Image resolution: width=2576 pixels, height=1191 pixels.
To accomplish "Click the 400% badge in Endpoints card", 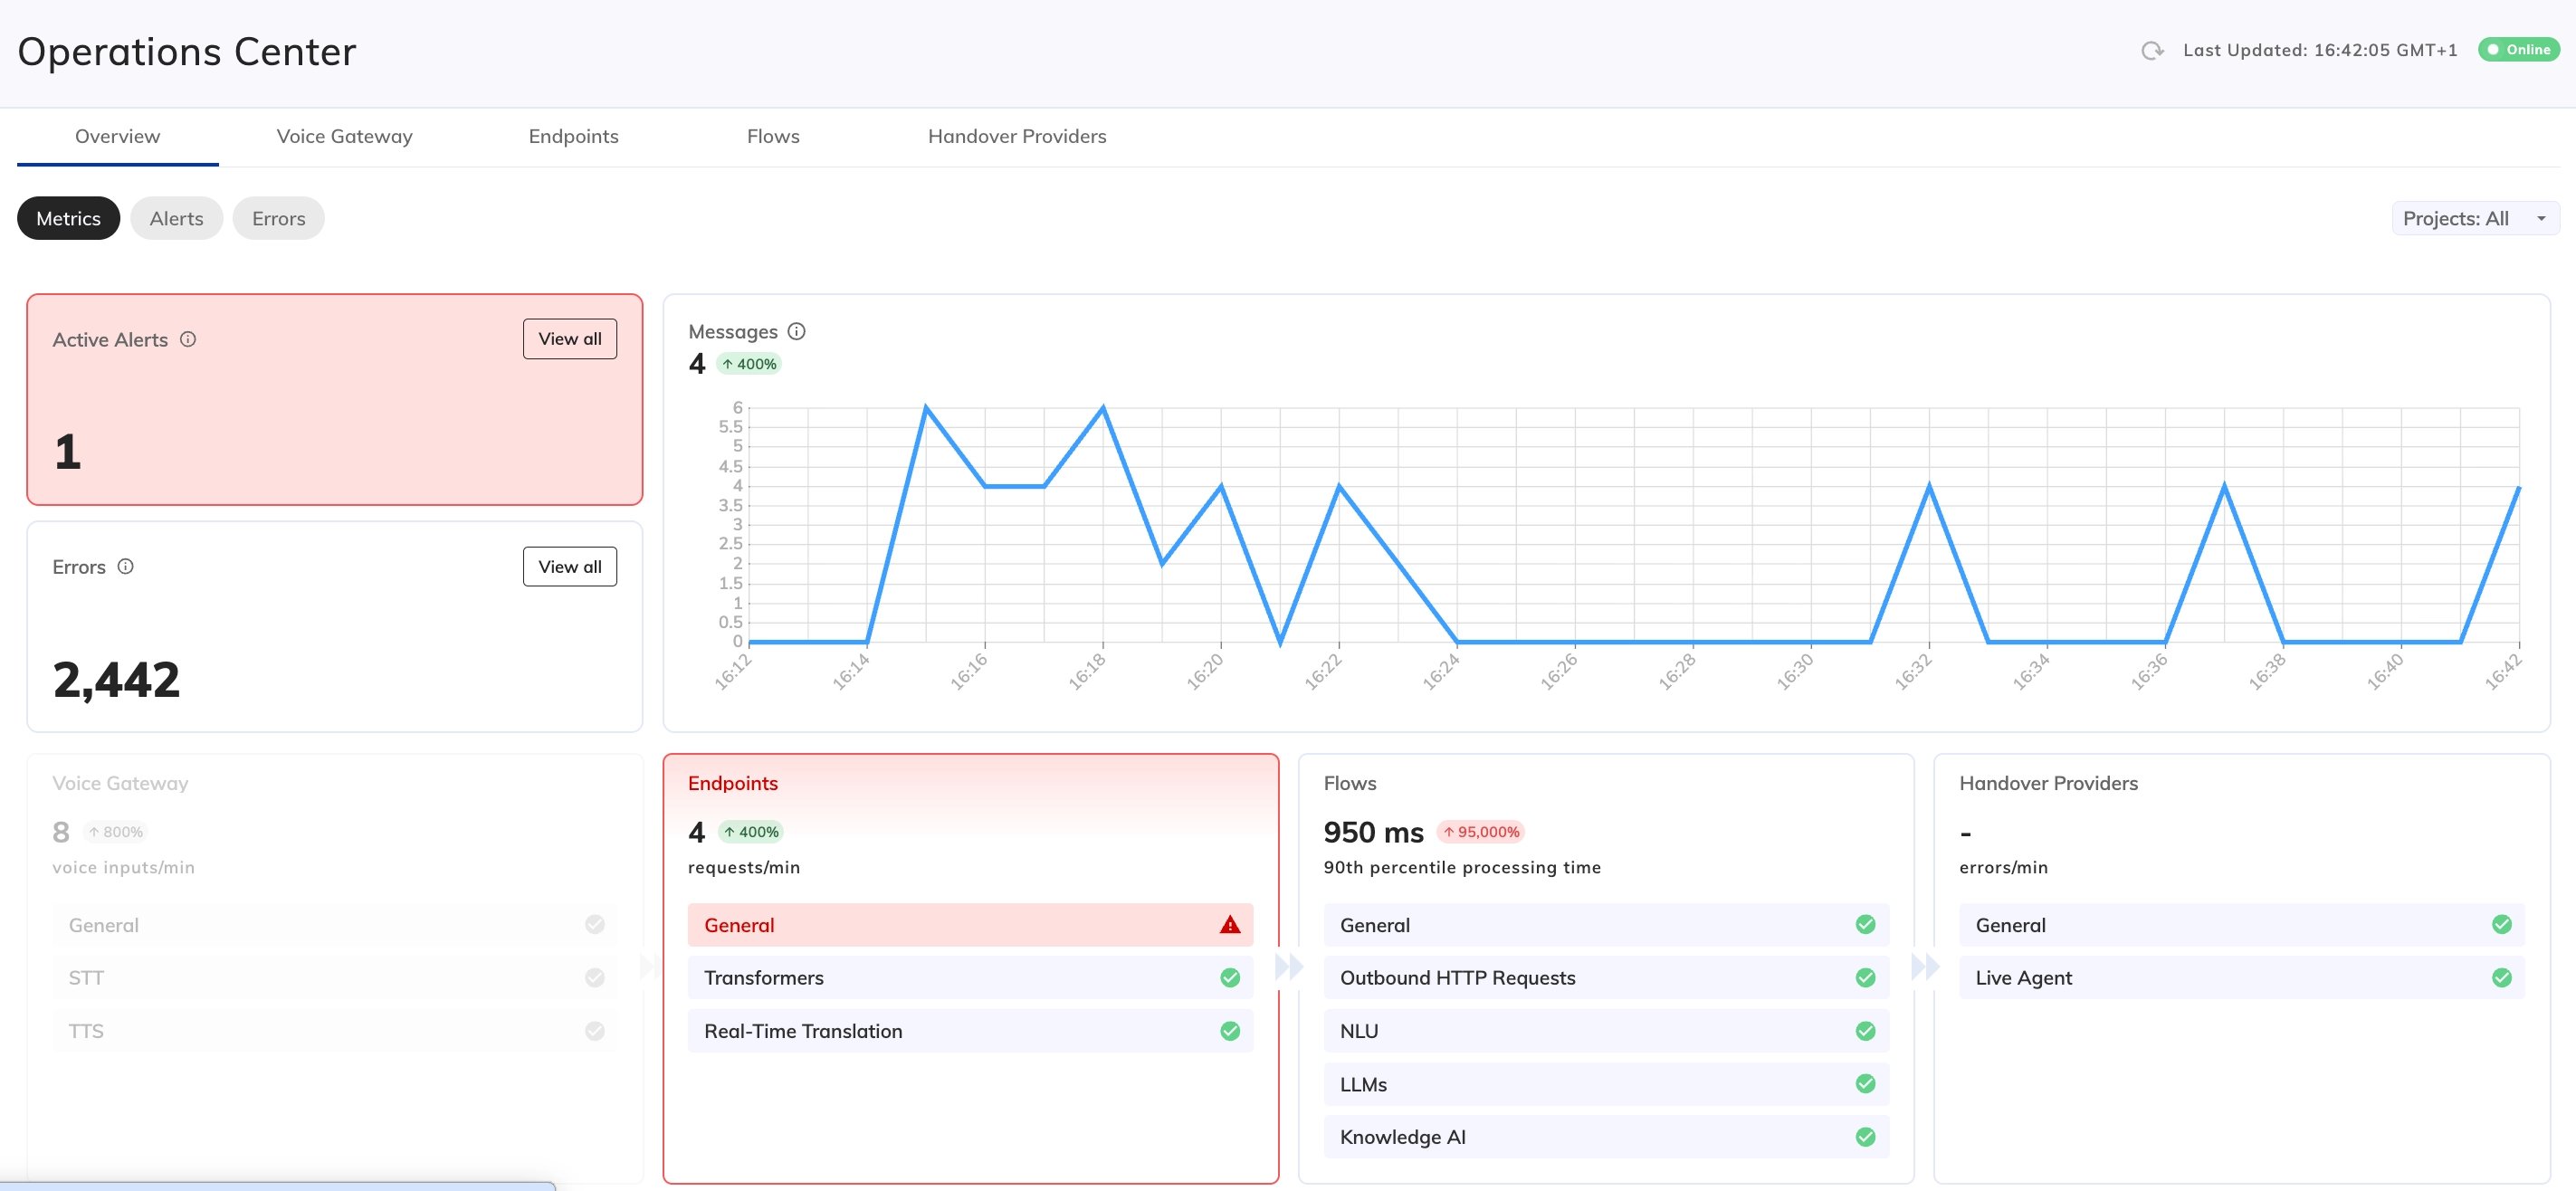I will (751, 832).
